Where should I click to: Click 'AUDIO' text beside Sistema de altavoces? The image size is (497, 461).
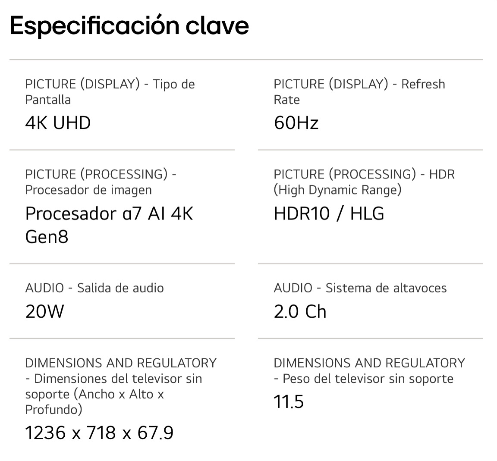(x=293, y=288)
